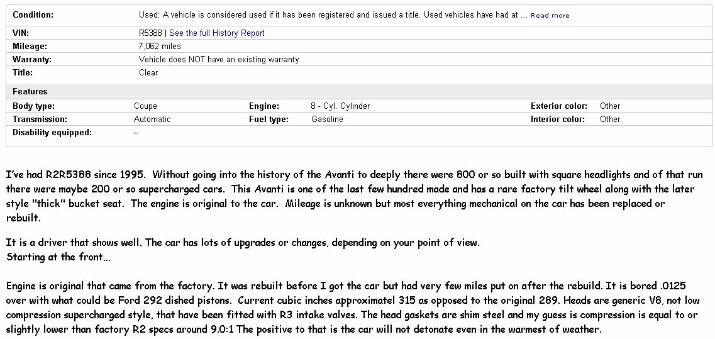Click the 'Coupe' body type value
Screen dimensions: 715x339
145,106
